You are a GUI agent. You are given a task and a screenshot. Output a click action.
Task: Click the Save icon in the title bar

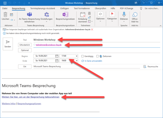[5, 3]
